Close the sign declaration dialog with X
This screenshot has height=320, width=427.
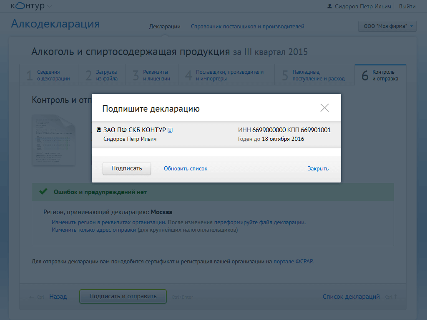click(x=324, y=108)
